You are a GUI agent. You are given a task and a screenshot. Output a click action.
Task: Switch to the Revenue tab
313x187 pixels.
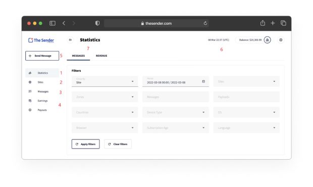pos(101,56)
